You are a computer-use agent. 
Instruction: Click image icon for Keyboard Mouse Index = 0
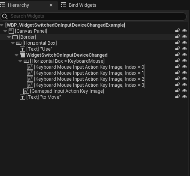coord(30,67)
